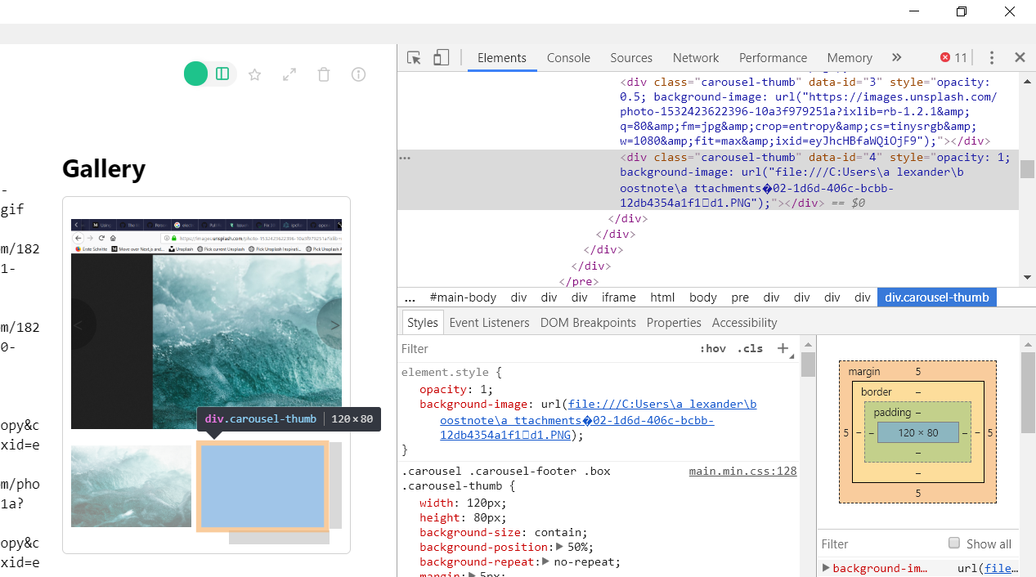Open the Accessibility pane
This screenshot has width=1036, height=577.
tap(744, 323)
